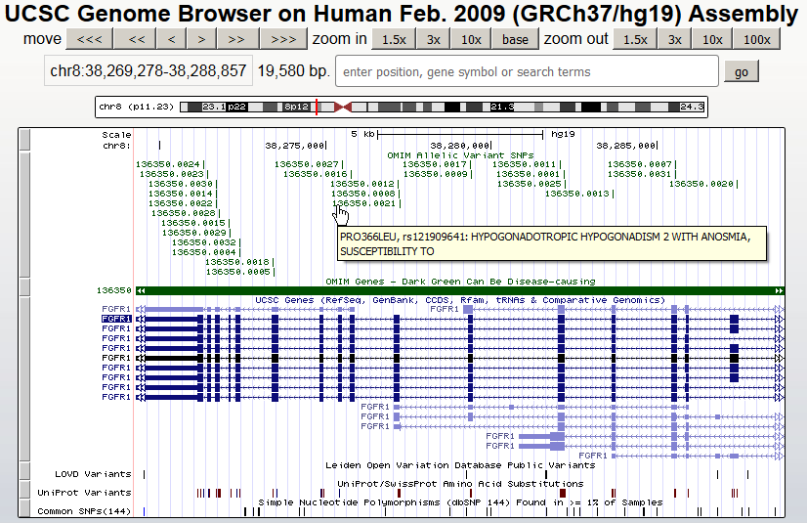807x523 pixels.
Task: Click the highlighted FGFR1 gene label
Action: pyautogui.click(x=116, y=319)
